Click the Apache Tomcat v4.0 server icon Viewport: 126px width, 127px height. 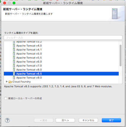coord(14,46)
